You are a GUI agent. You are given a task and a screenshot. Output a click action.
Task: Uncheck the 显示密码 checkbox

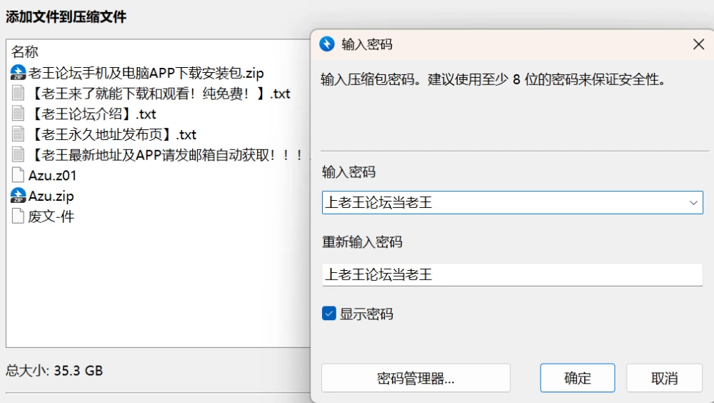pyautogui.click(x=328, y=314)
